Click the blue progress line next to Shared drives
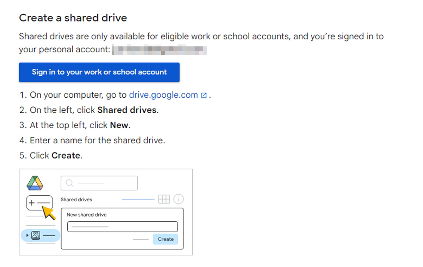Image resolution: width=423 pixels, height=267 pixels. point(138,199)
